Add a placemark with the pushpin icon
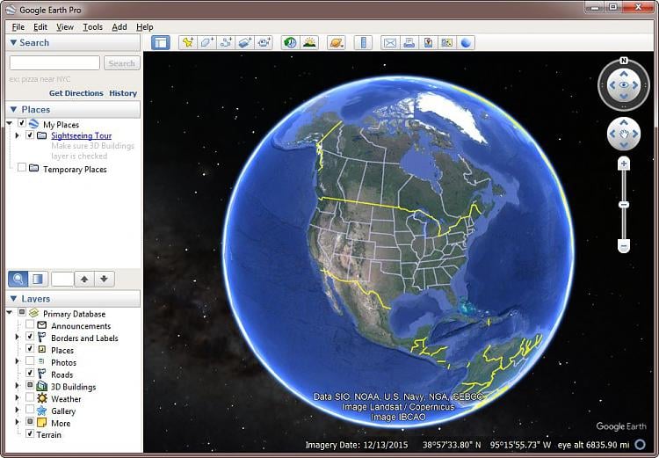This screenshot has width=659, height=458. click(188, 42)
